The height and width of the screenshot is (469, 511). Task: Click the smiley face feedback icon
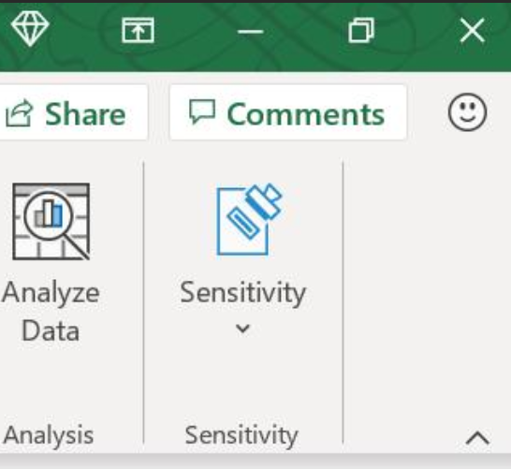tap(467, 112)
